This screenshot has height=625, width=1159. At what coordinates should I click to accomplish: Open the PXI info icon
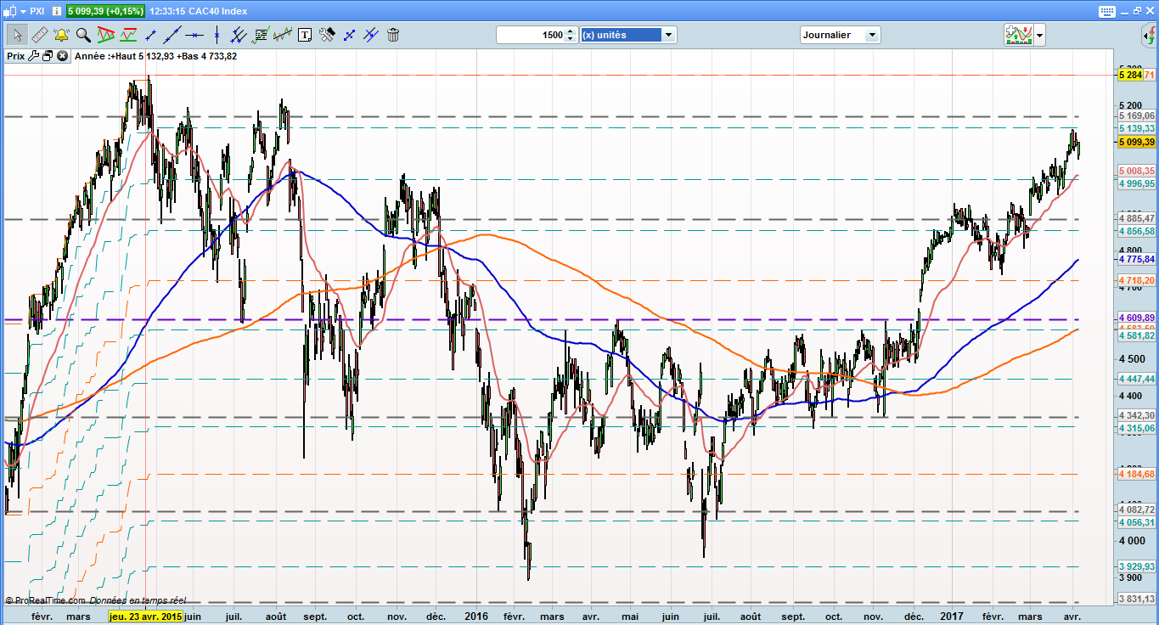click(56, 12)
